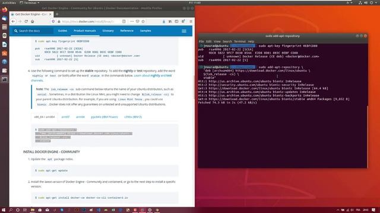380x213 pixels.
Task: Show site security padlock info
Action: (59, 21)
